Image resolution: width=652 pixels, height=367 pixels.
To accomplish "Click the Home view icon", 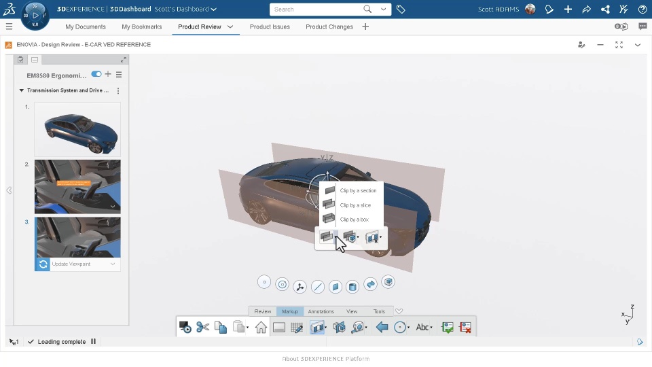I will pyautogui.click(x=261, y=328).
